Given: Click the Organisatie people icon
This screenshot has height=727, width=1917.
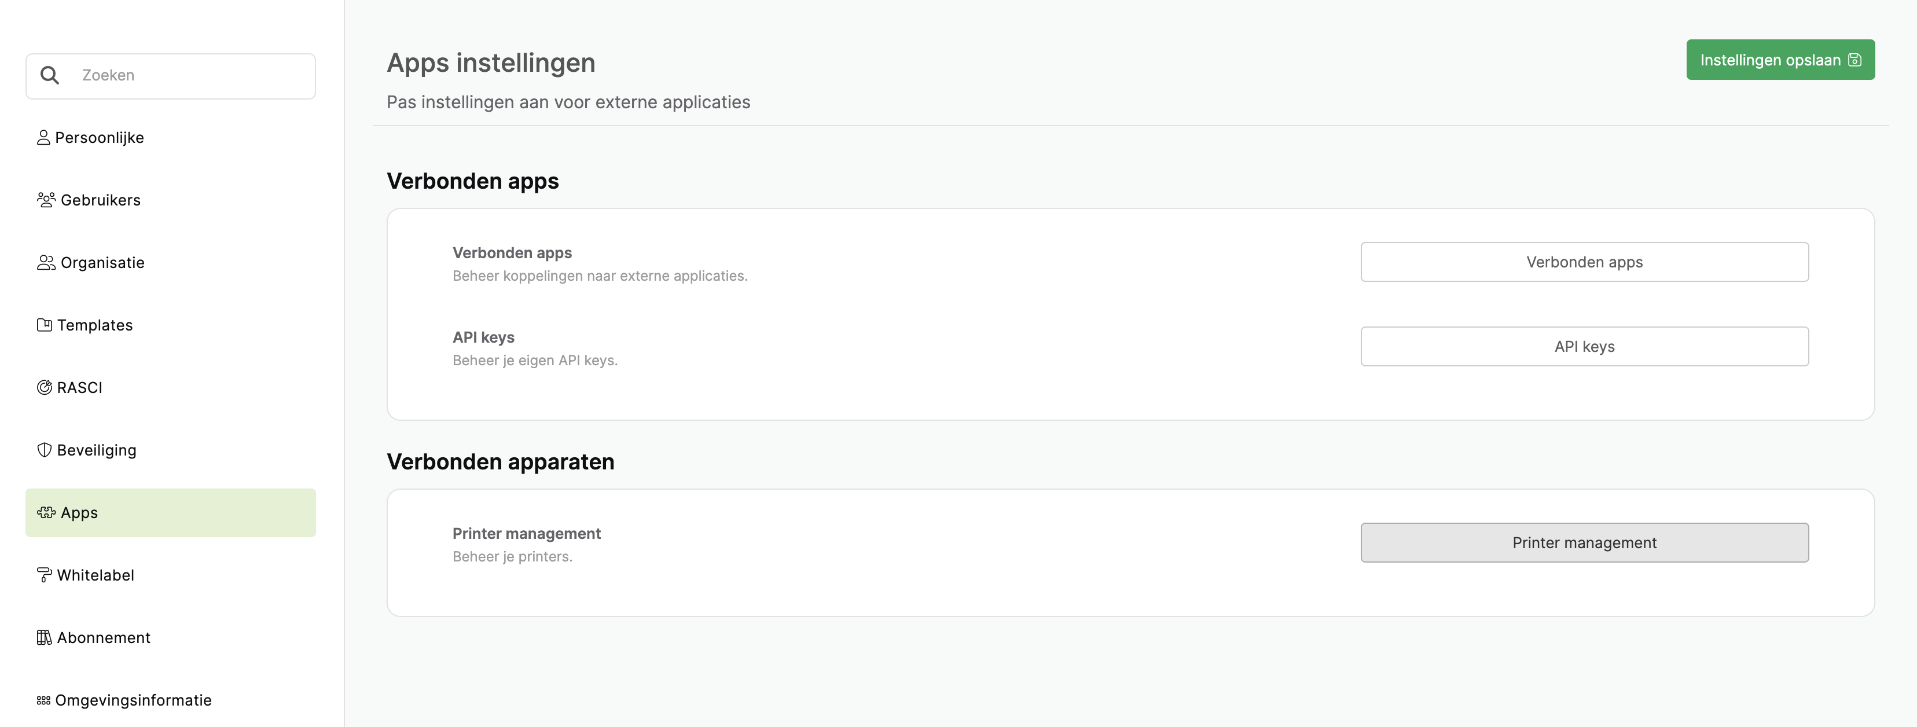Looking at the screenshot, I should point(46,263).
